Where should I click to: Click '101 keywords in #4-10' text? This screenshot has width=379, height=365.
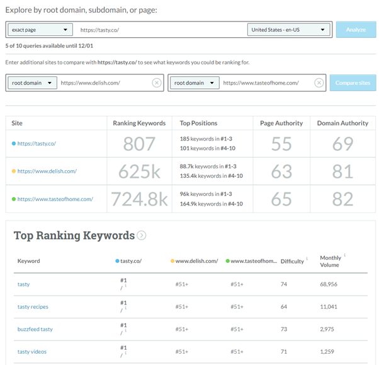[x=208, y=148]
